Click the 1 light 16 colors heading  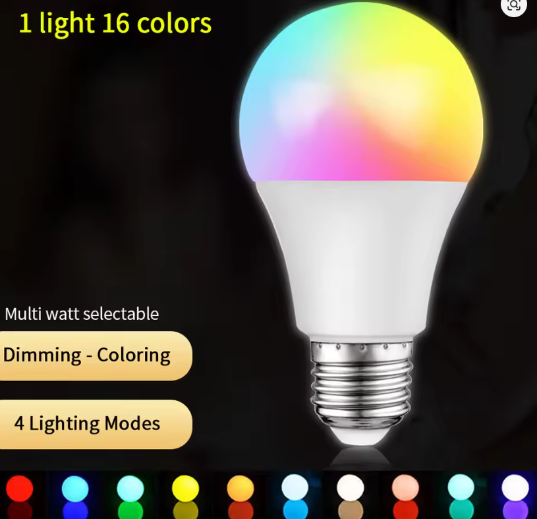[115, 24]
